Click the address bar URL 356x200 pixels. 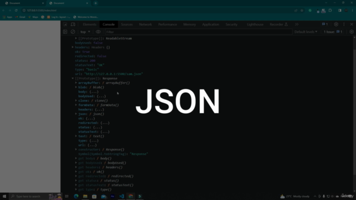coord(42,11)
